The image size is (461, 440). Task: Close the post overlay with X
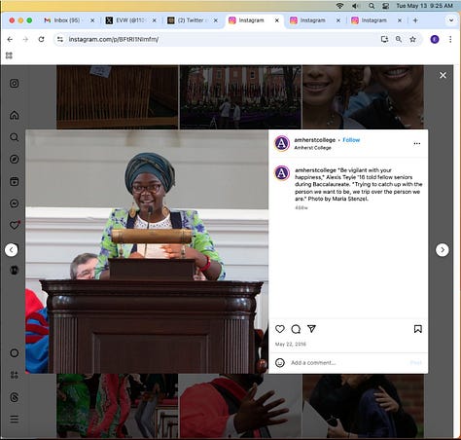click(x=443, y=75)
